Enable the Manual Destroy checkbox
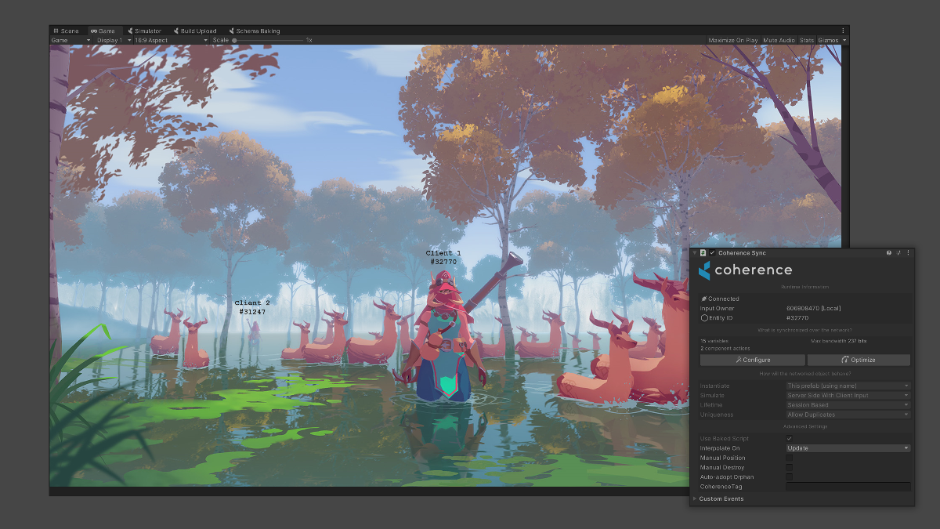 [789, 467]
